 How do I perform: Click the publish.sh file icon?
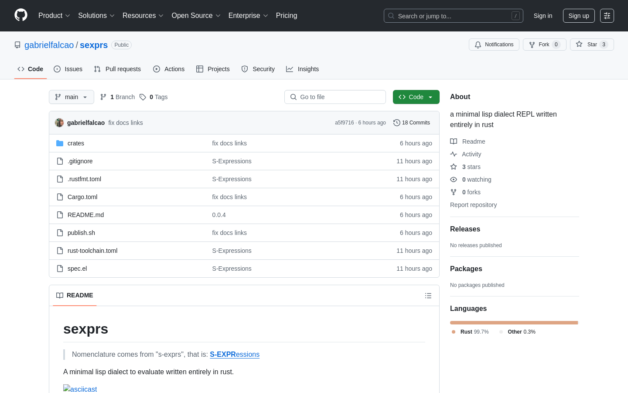[60, 233]
